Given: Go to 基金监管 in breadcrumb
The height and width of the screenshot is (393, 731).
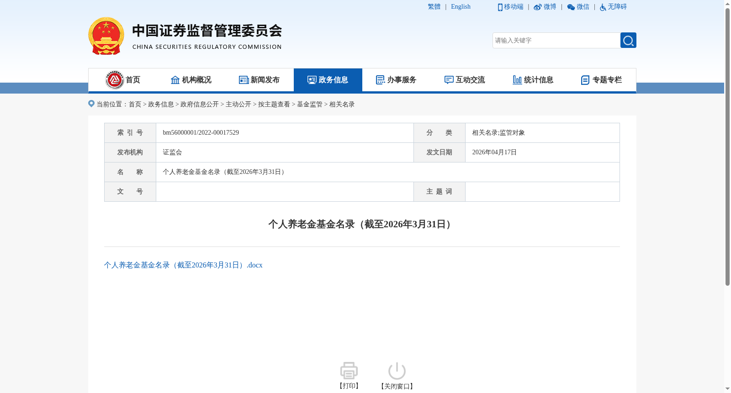Looking at the screenshot, I should (310, 105).
